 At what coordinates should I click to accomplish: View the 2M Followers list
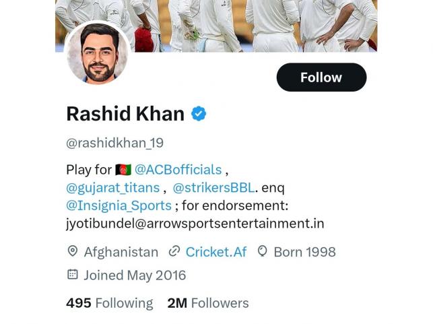pyautogui.click(x=208, y=303)
